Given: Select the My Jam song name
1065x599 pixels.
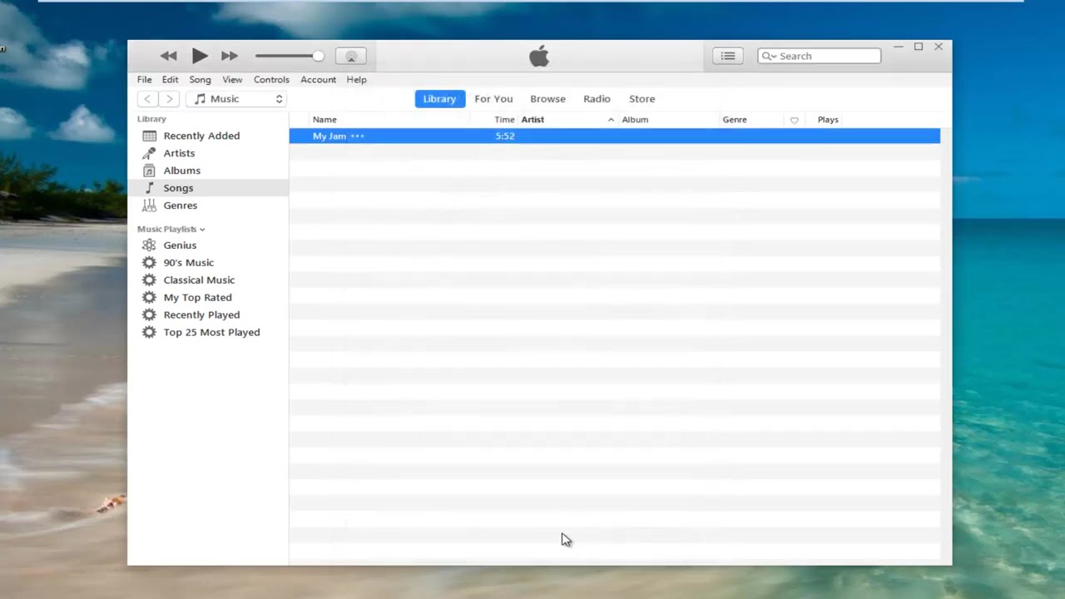Looking at the screenshot, I should [x=329, y=136].
